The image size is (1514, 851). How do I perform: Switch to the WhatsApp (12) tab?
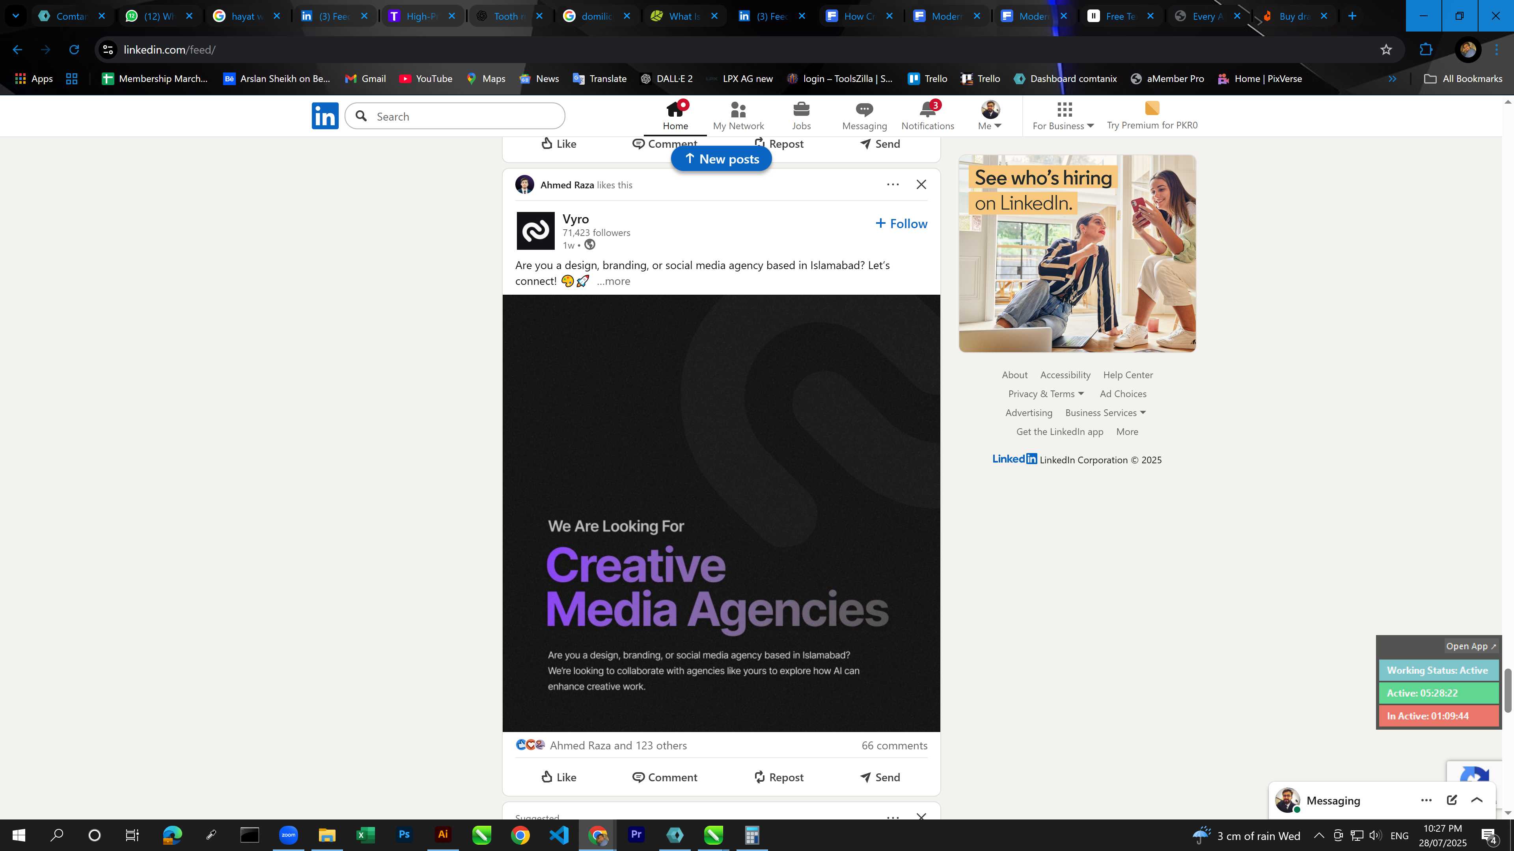coord(158,16)
